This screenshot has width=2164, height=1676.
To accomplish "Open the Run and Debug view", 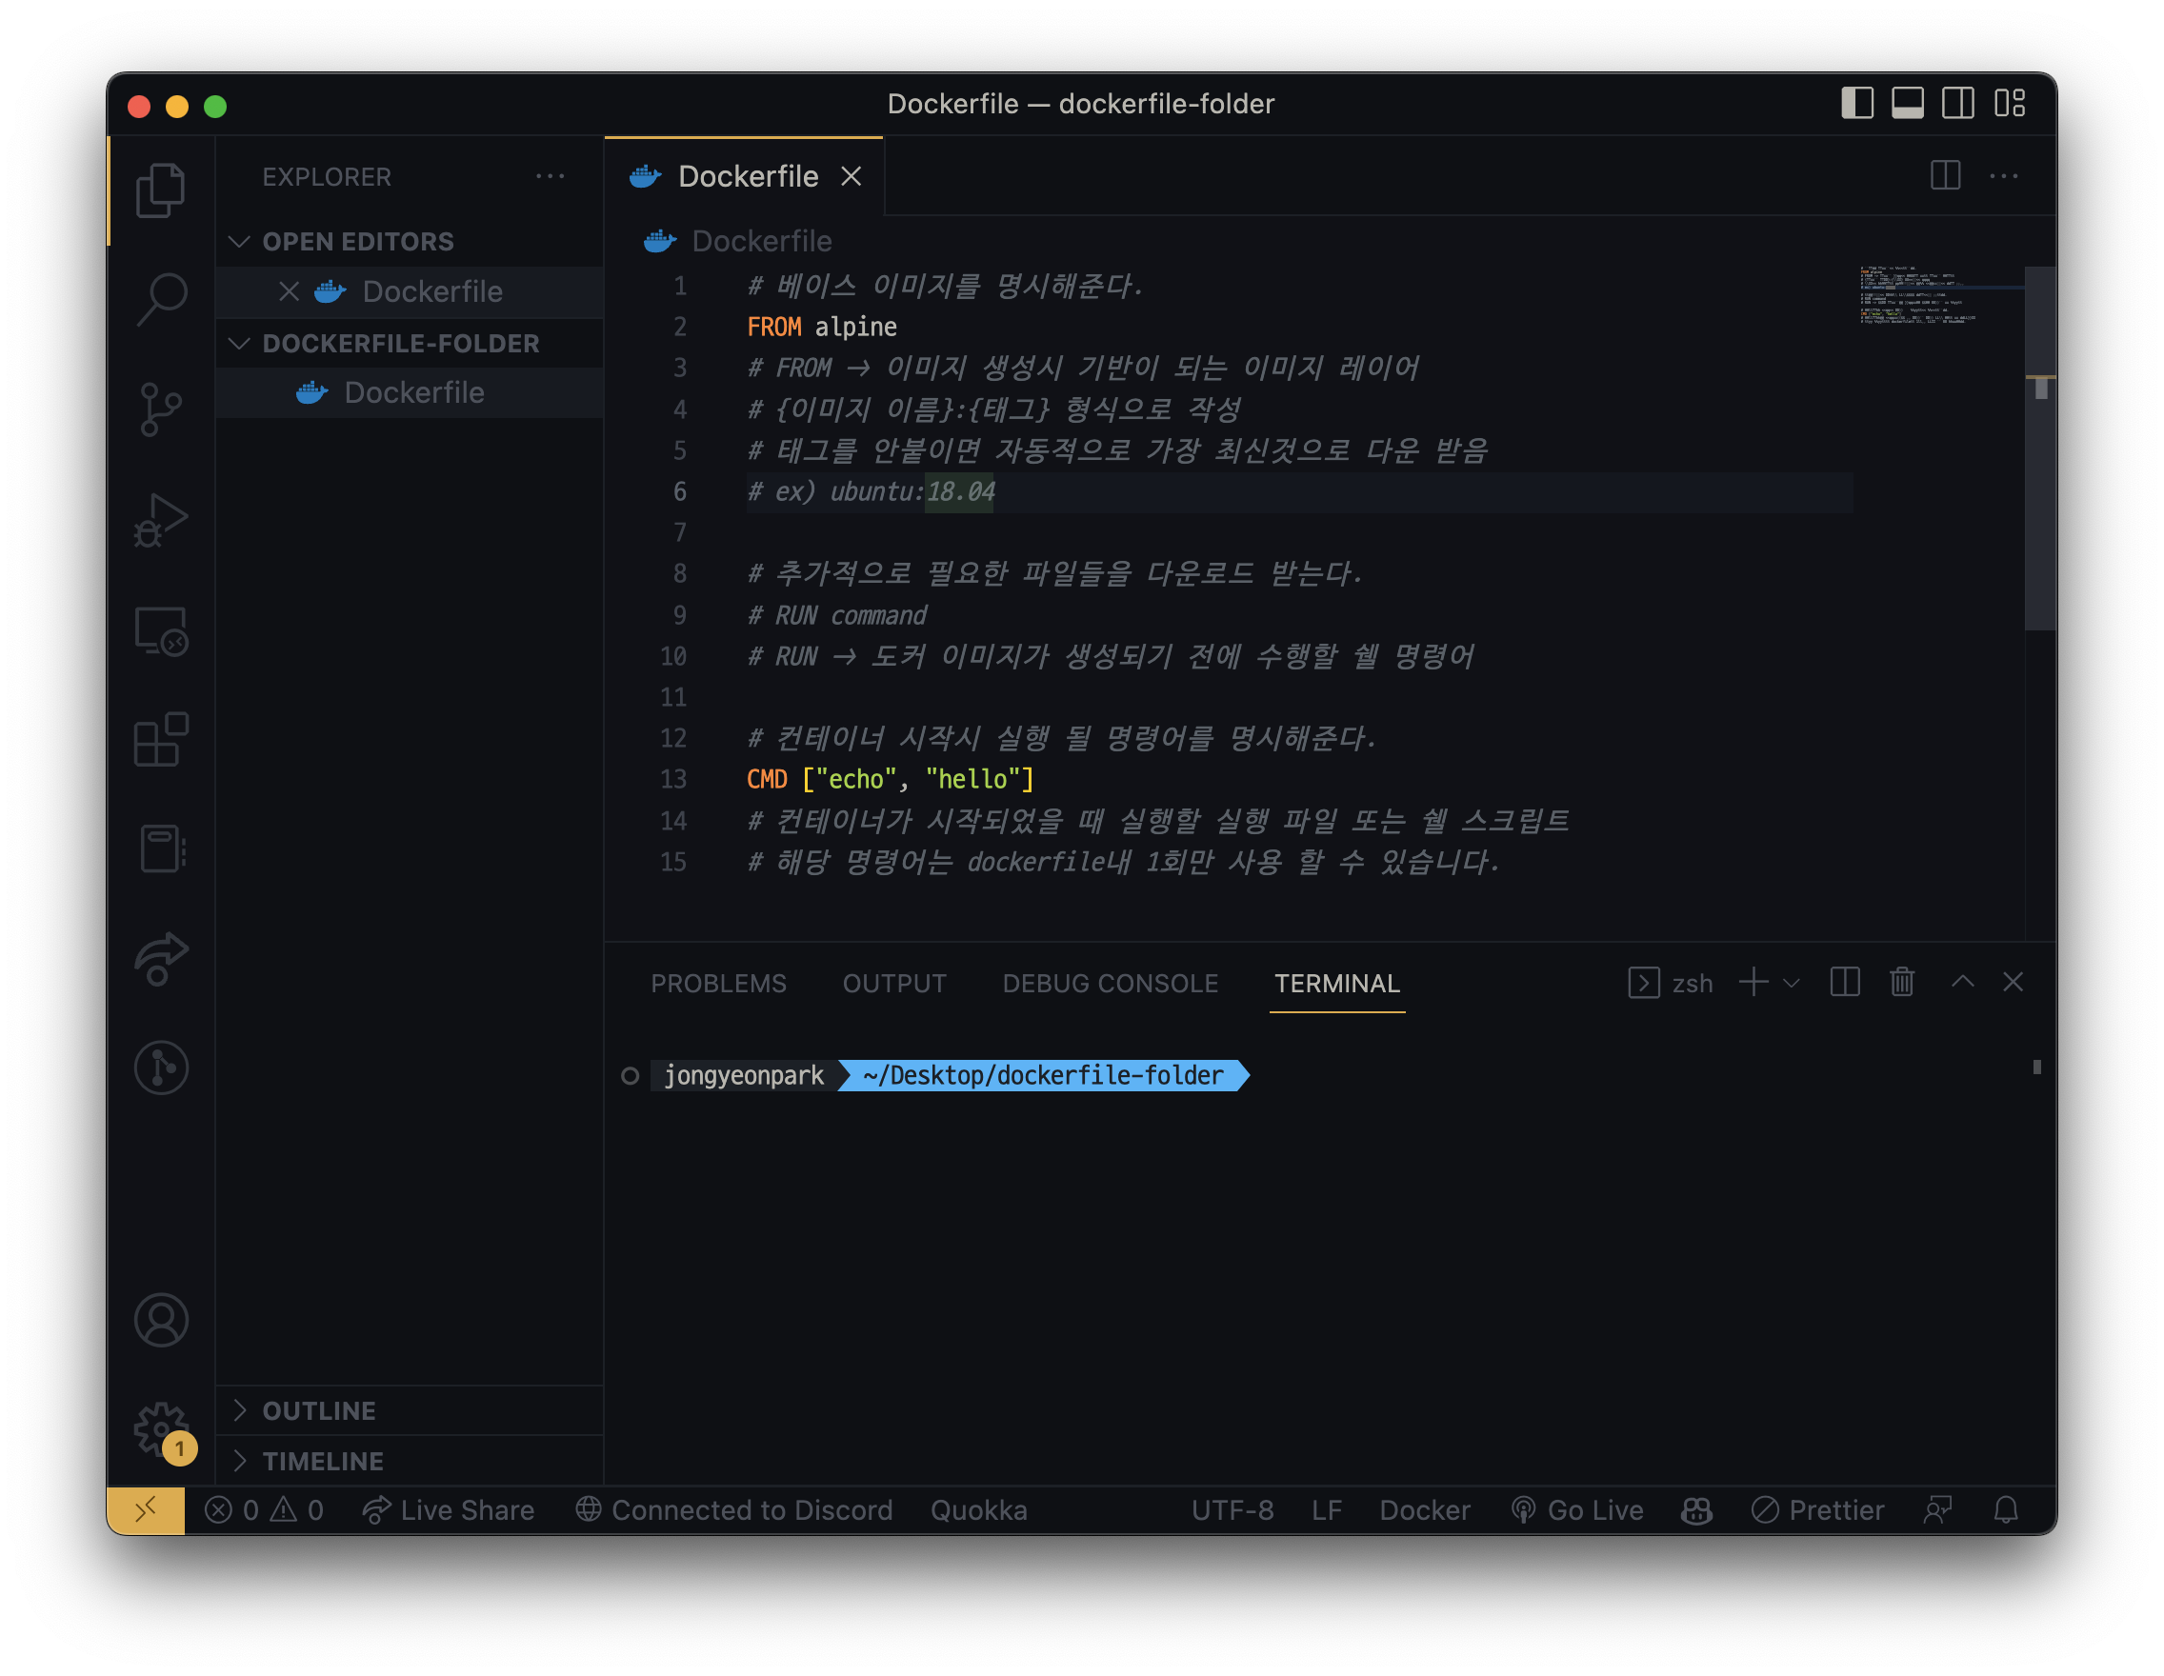I will [x=162, y=520].
